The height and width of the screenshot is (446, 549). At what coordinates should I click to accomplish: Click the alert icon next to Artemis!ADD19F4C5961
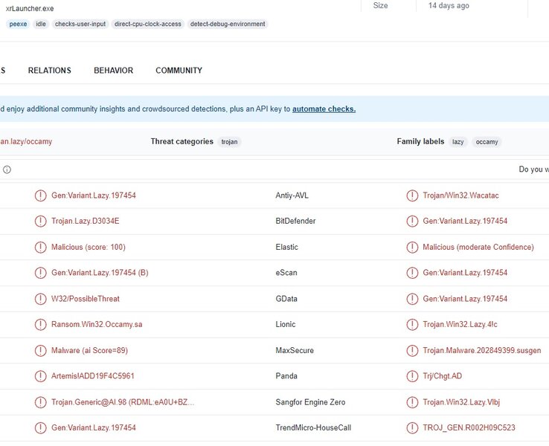tap(40, 376)
